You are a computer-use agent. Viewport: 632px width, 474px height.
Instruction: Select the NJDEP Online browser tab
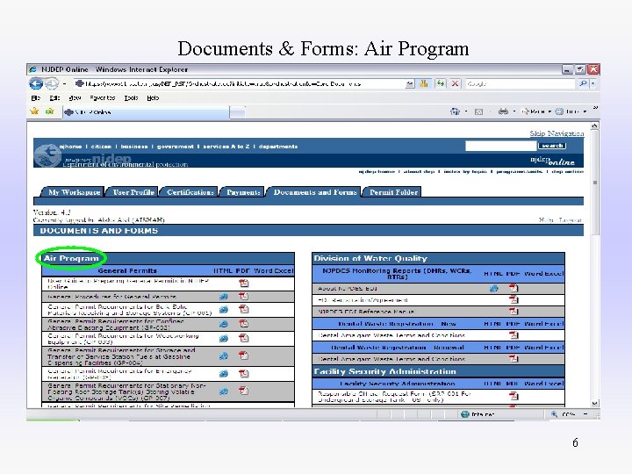point(146,112)
